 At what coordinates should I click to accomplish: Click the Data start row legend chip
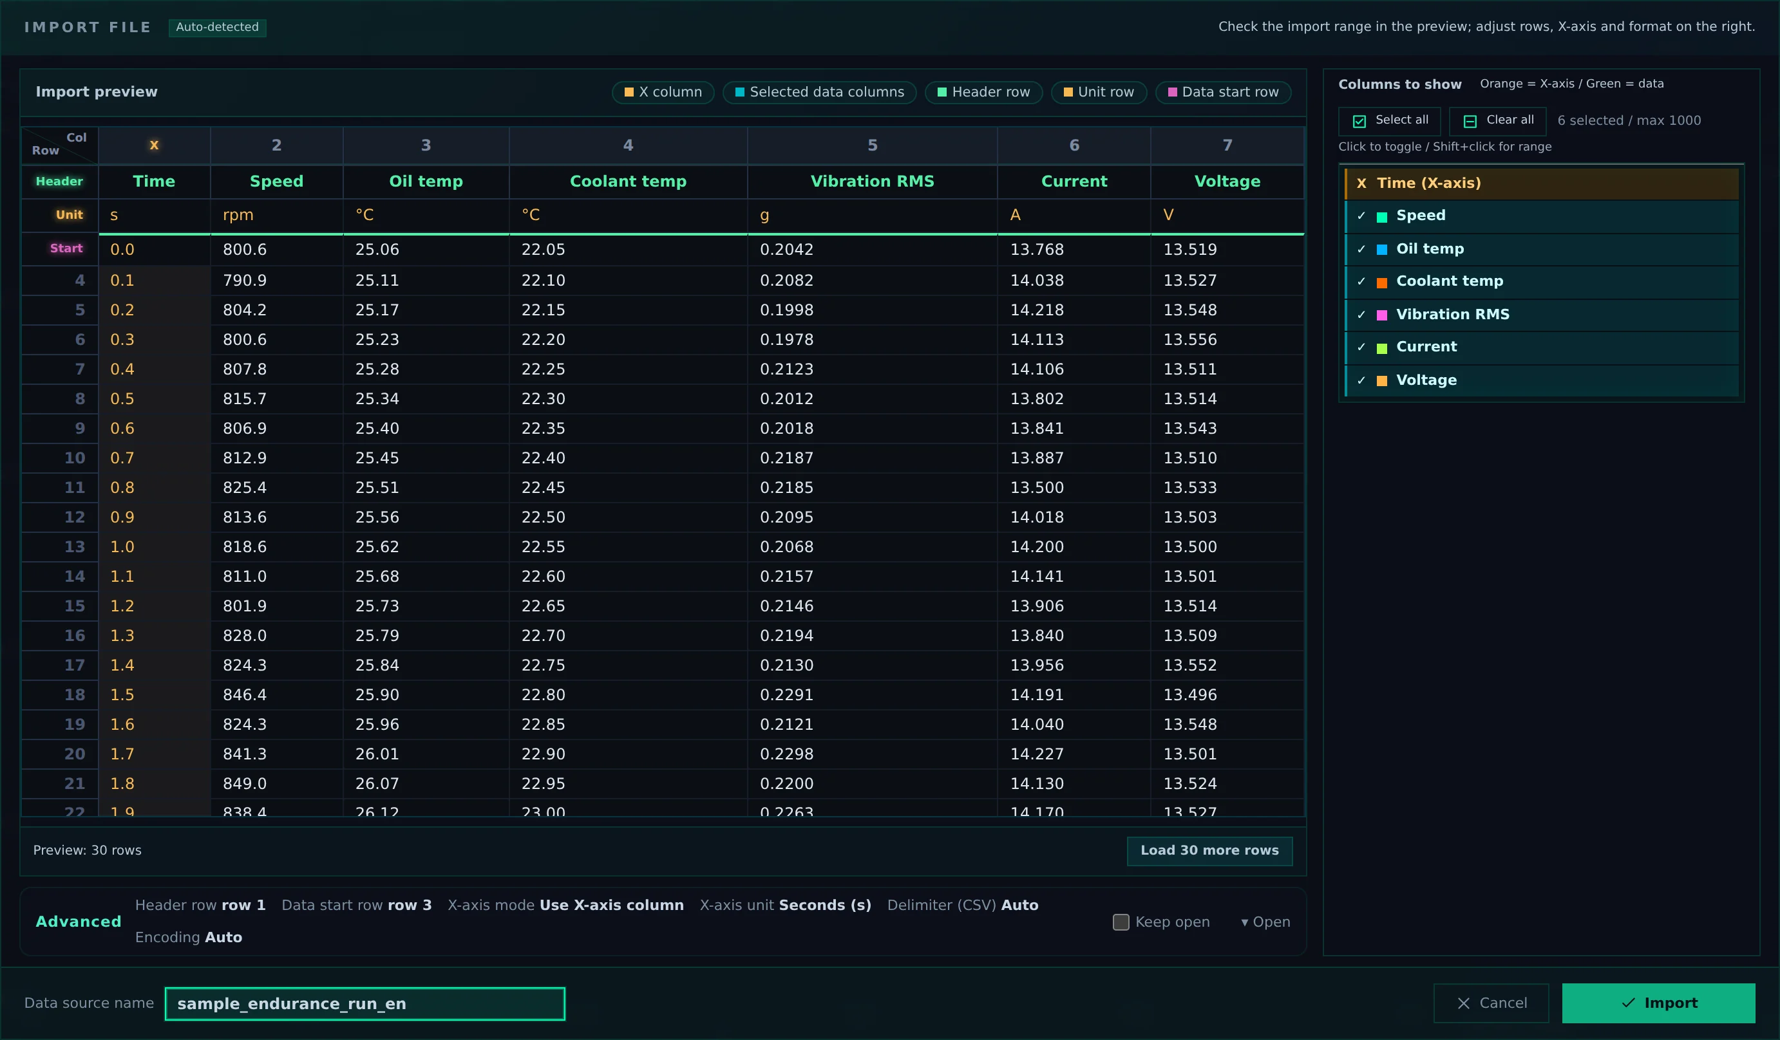pyautogui.click(x=1222, y=92)
